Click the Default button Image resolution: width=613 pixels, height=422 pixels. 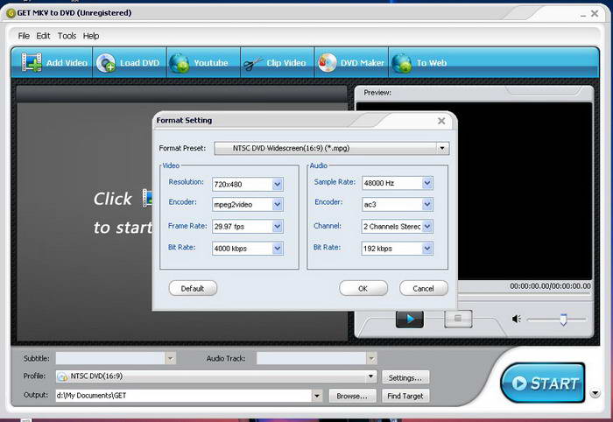193,288
